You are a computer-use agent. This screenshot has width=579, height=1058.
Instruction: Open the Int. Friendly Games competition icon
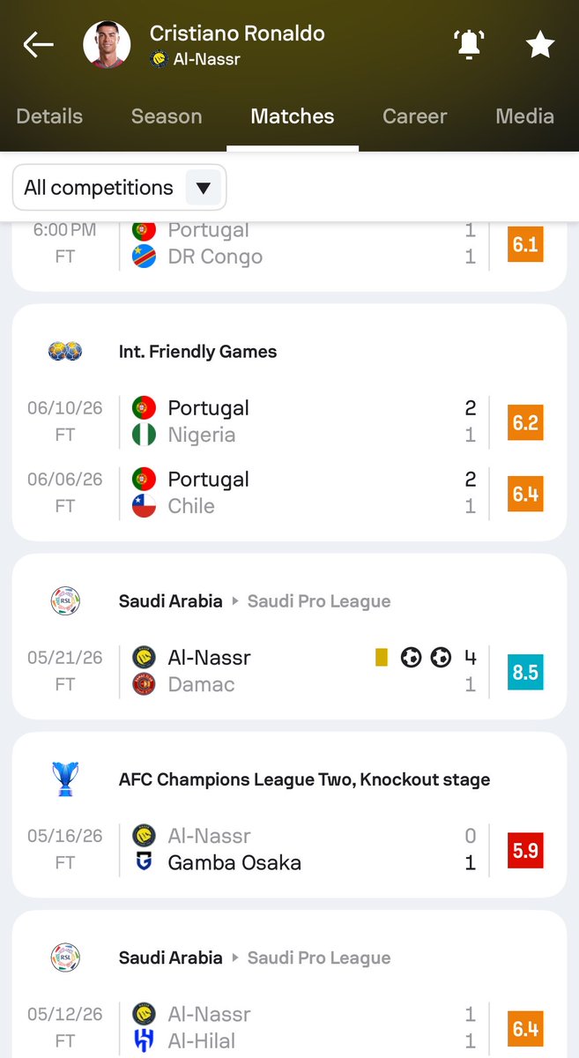(65, 351)
